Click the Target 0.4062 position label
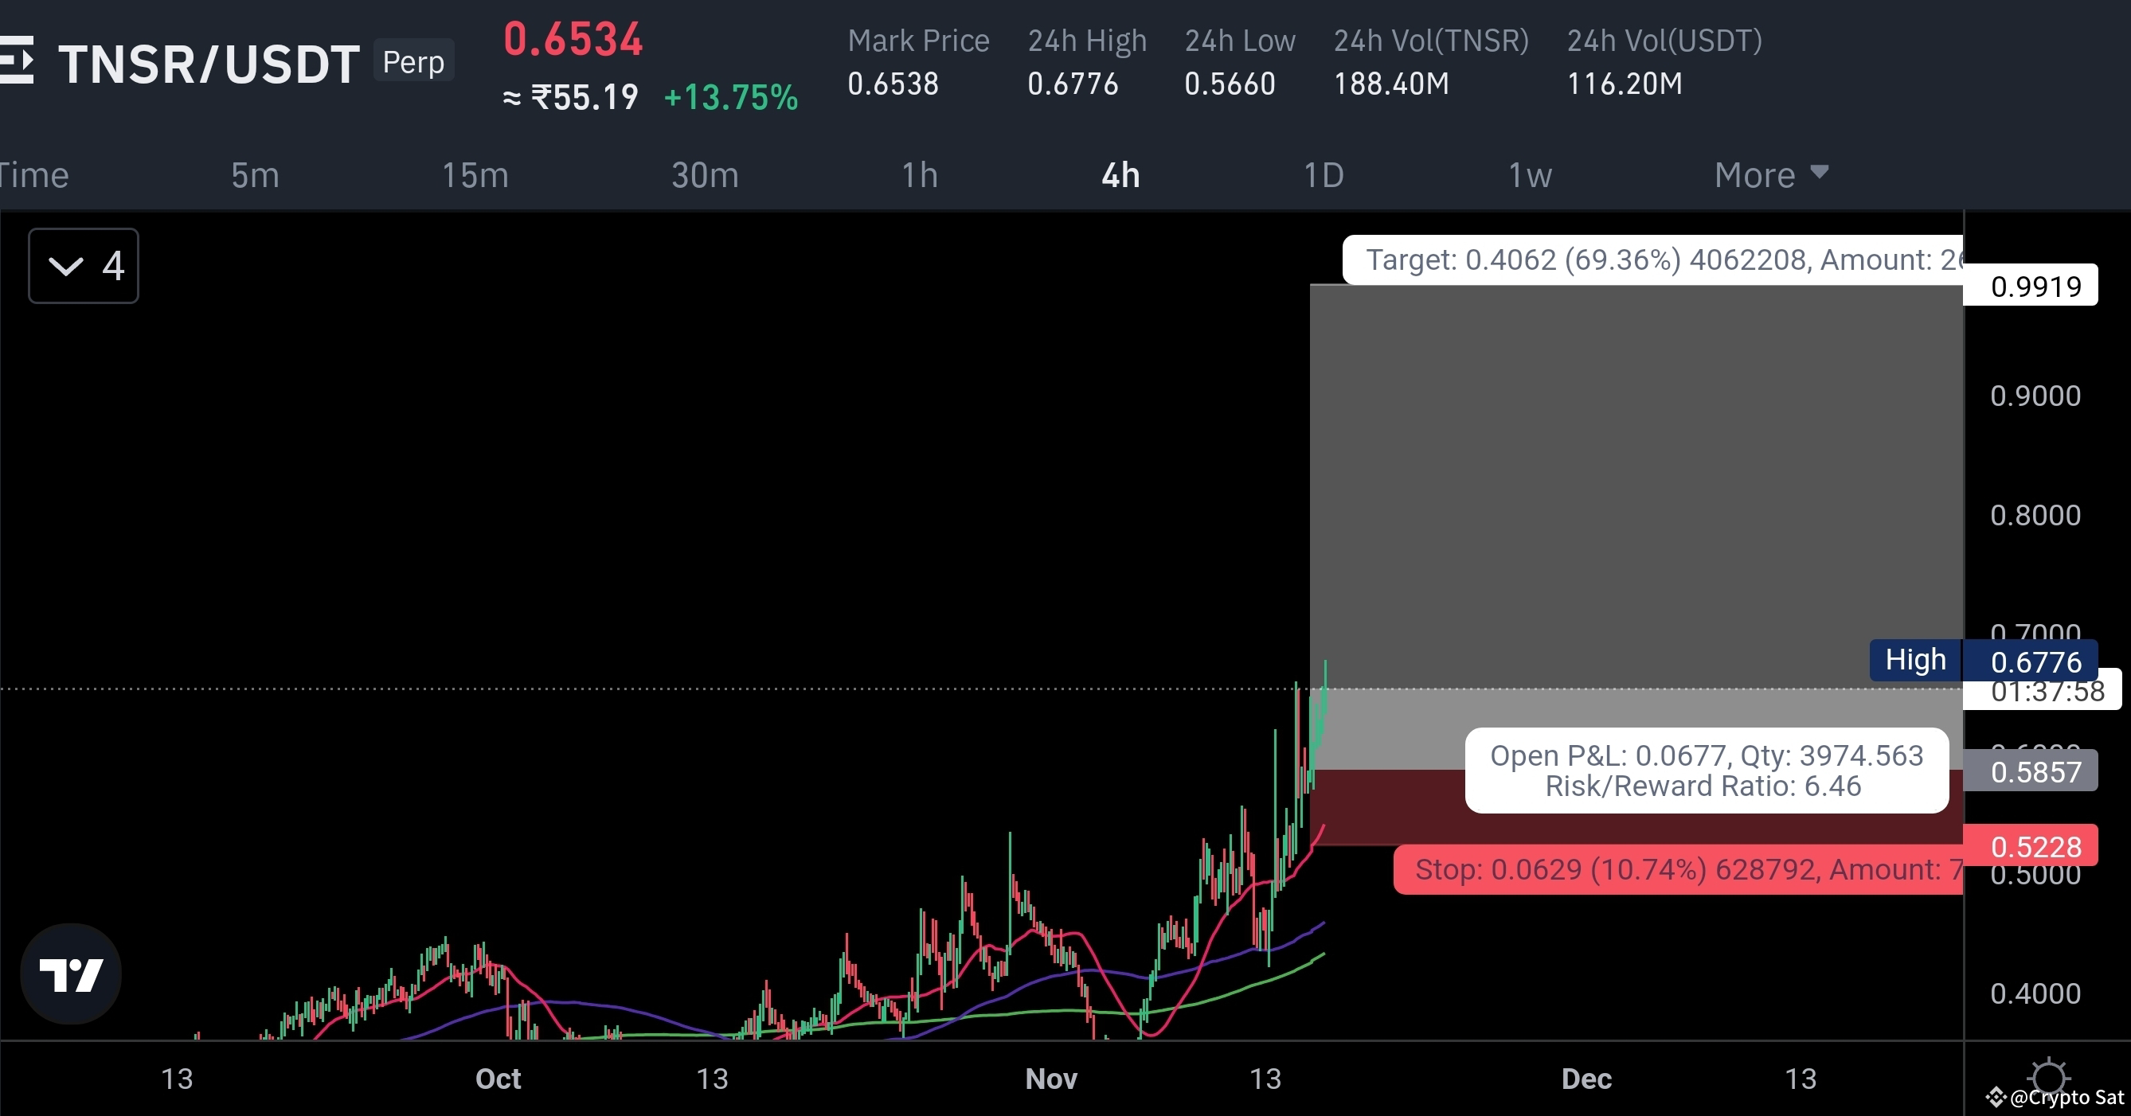Image resolution: width=2131 pixels, height=1116 pixels. [x=1655, y=259]
